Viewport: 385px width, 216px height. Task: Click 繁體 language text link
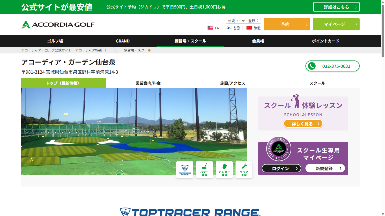pos(257,28)
